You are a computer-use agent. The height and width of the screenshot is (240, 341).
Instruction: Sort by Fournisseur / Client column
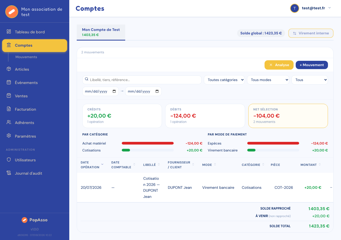tap(181, 165)
